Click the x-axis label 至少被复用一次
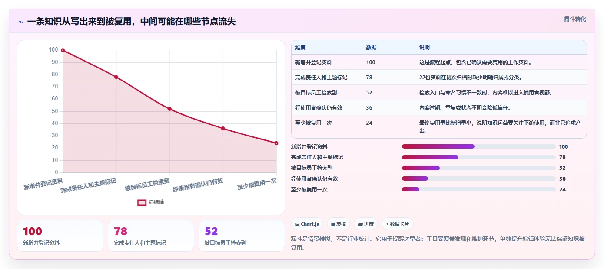604x269 pixels. (257, 184)
